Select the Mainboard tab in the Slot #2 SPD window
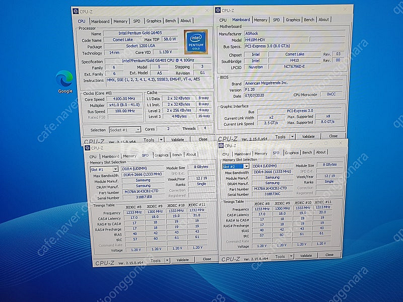Image resolution: width=403 pixels, height=302 pixels. (242, 154)
